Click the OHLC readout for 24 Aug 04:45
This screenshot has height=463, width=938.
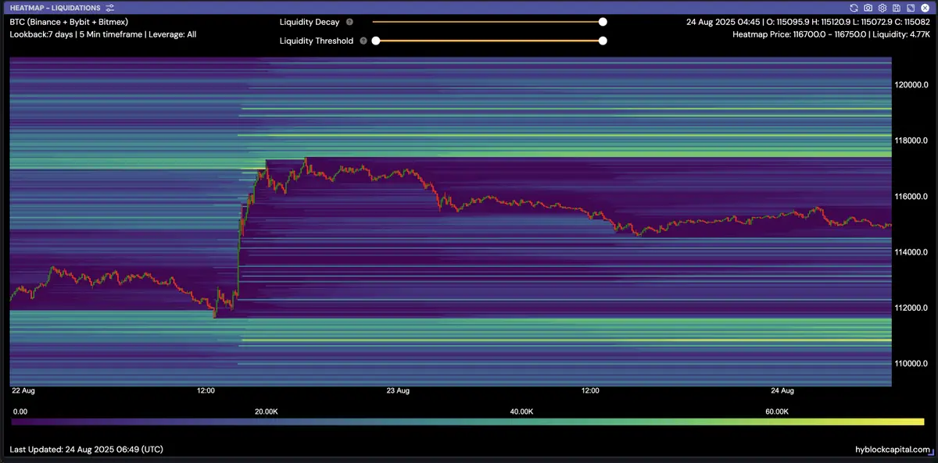coord(808,23)
